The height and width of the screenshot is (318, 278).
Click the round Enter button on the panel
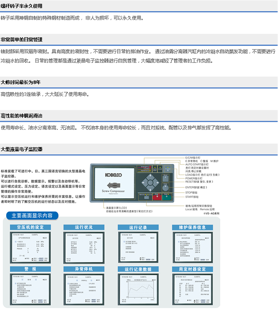click(x=166, y=188)
